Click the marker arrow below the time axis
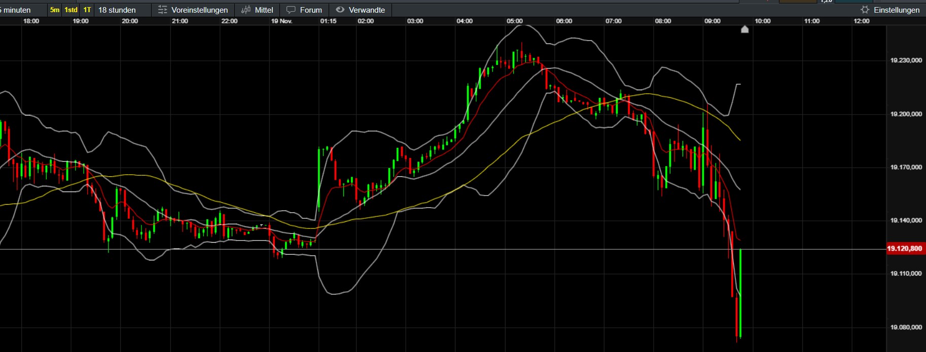The width and height of the screenshot is (926, 352). (x=744, y=29)
